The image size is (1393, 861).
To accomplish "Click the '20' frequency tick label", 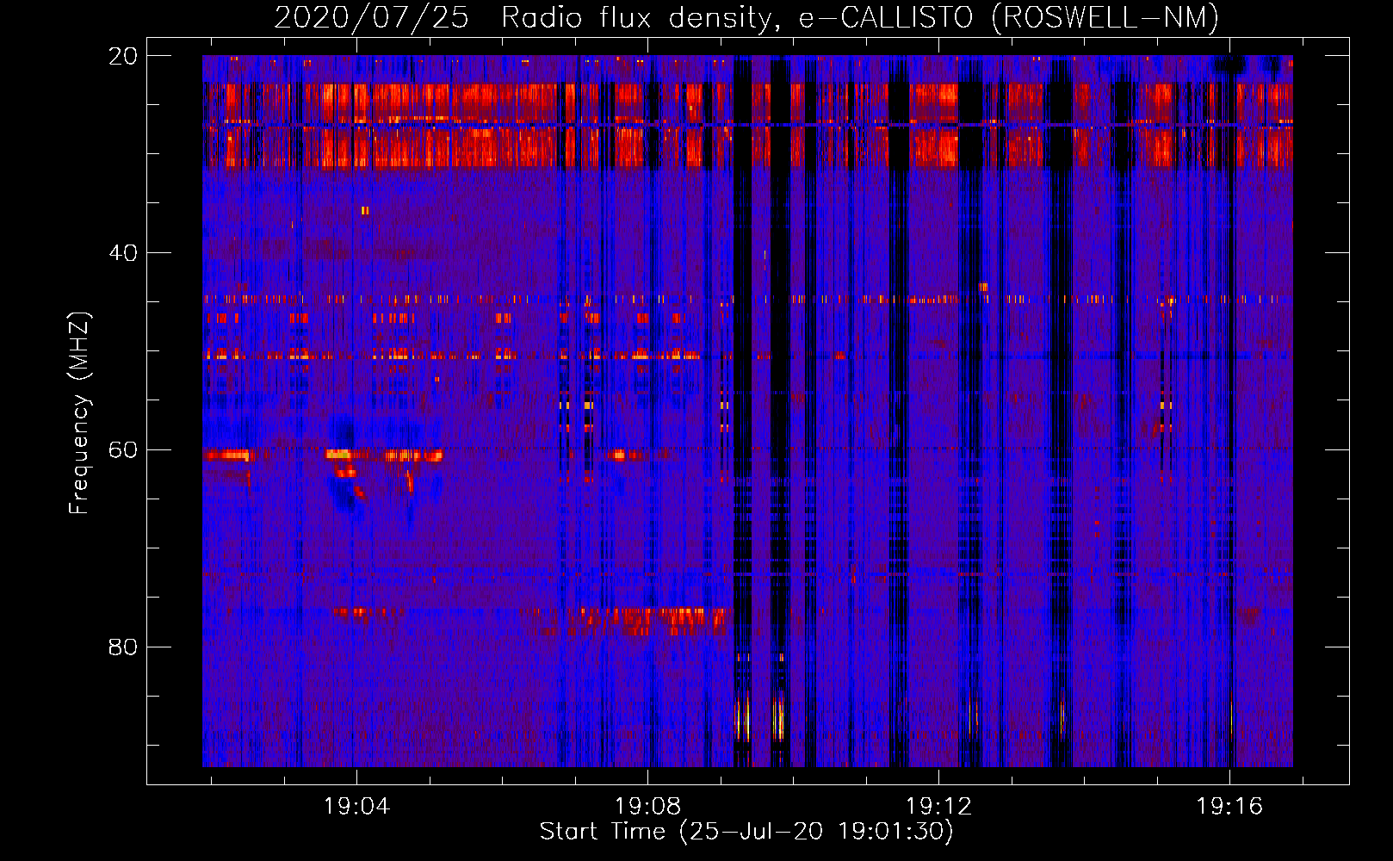I will click(123, 56).
